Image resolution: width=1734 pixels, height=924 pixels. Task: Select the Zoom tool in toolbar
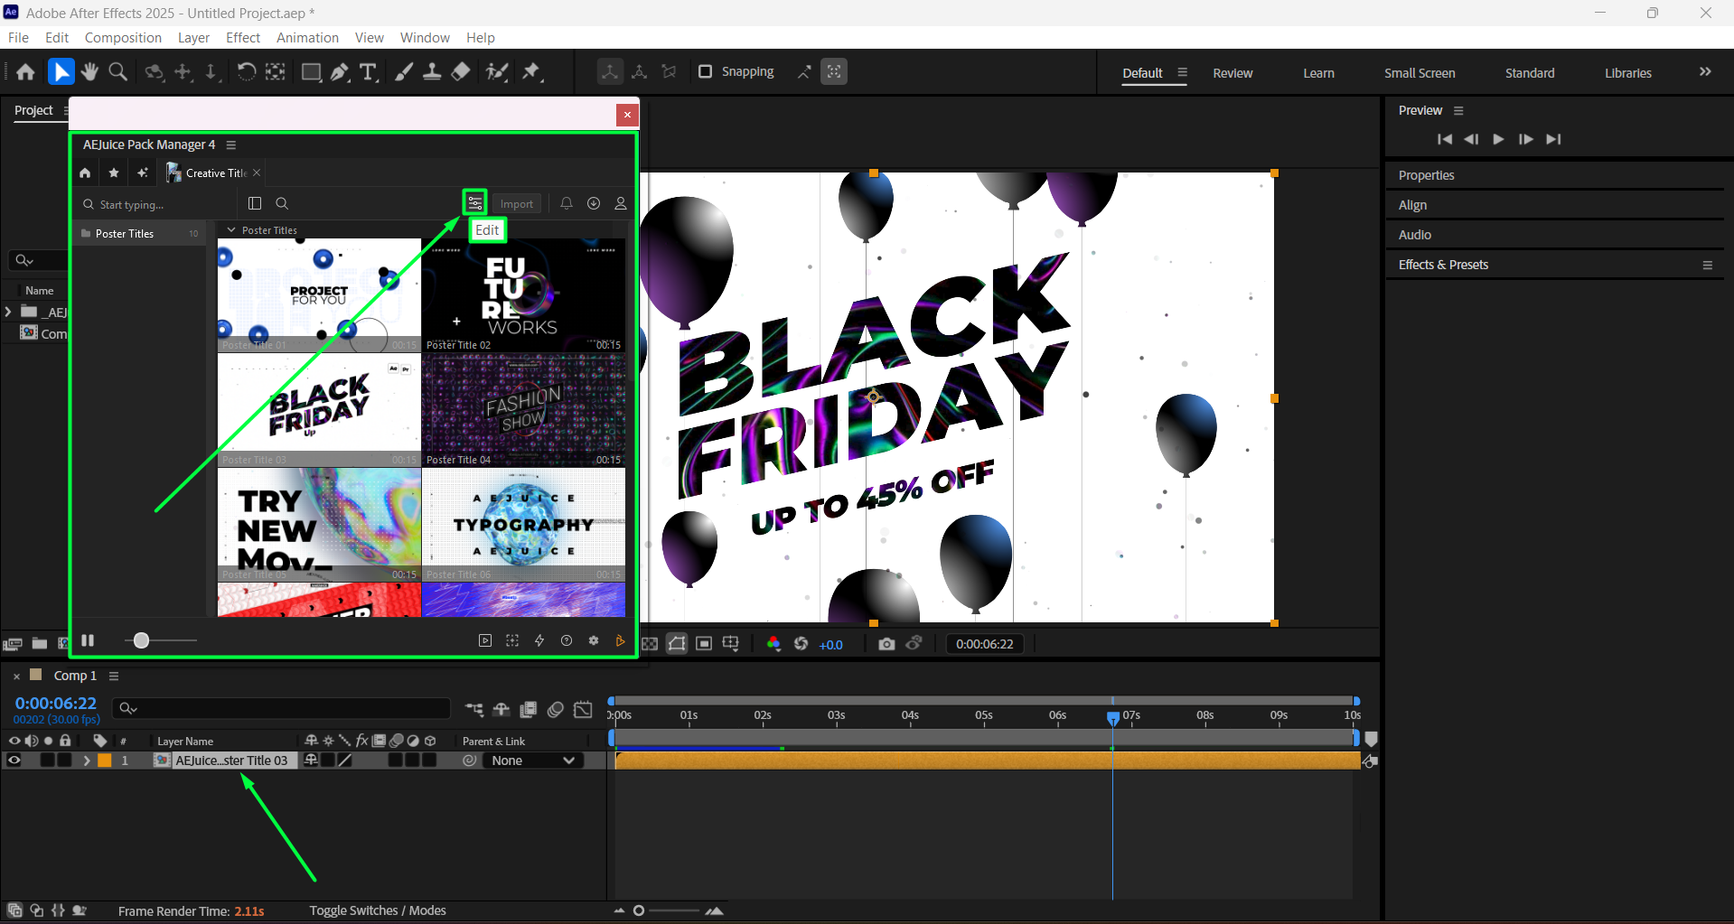click(x=117, y=72)
